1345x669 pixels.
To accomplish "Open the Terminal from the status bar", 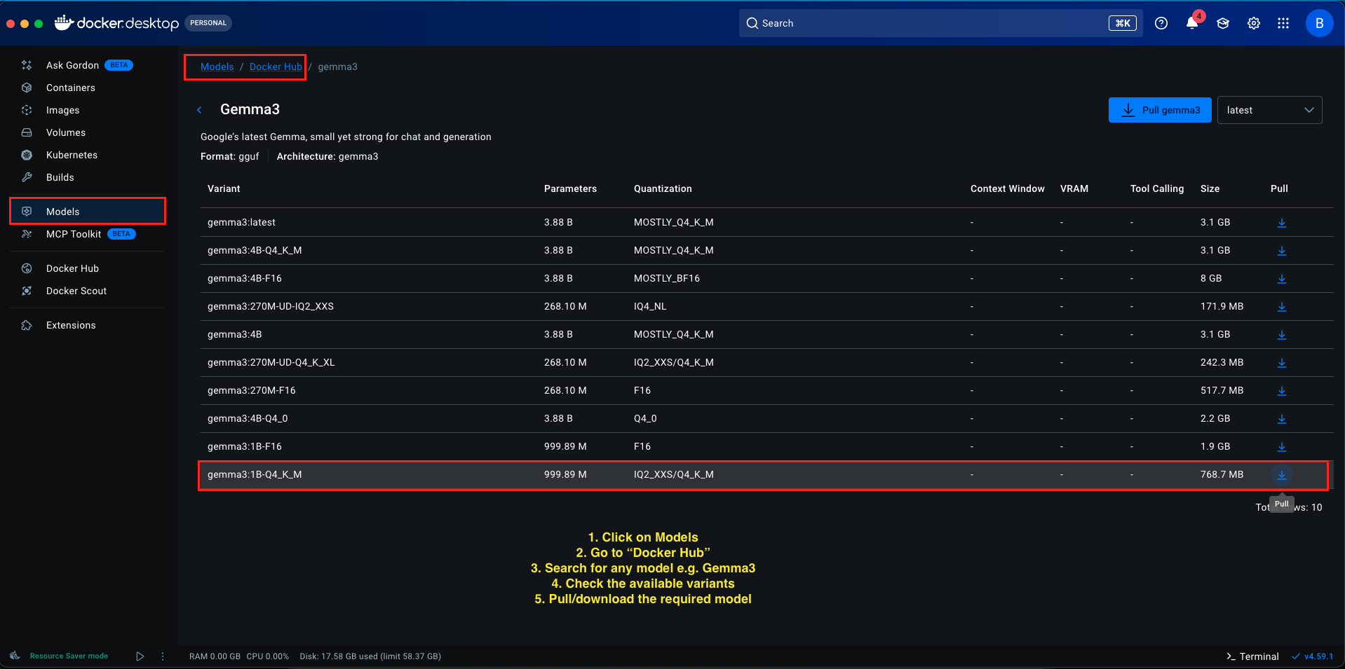I will click(x=1252, y=656).
